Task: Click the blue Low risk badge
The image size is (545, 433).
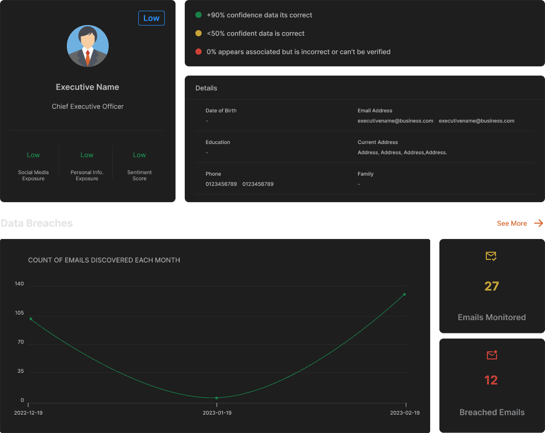Action: (151, 18)
